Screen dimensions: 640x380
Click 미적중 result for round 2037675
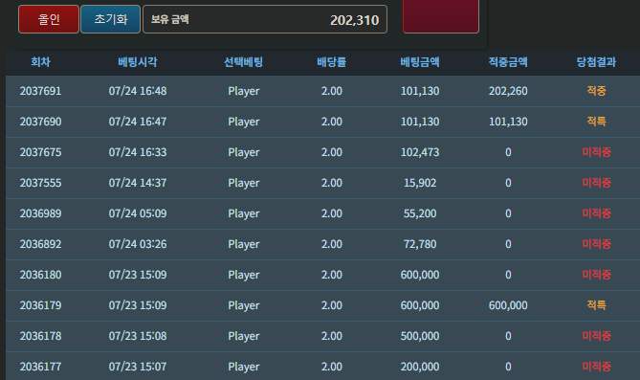(596, 152)
